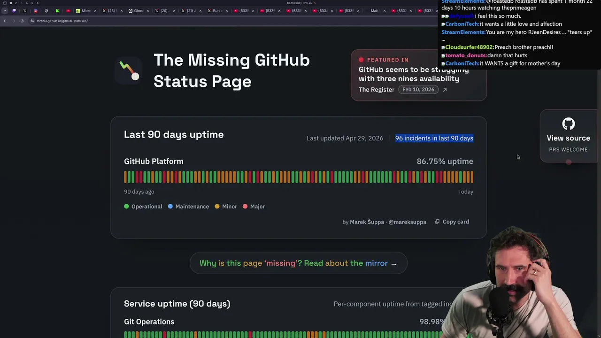Click the external arrow icon in Featured card
Image resolution: width=601 pixels, height=338 pixels.
click(x=445, y=90)
